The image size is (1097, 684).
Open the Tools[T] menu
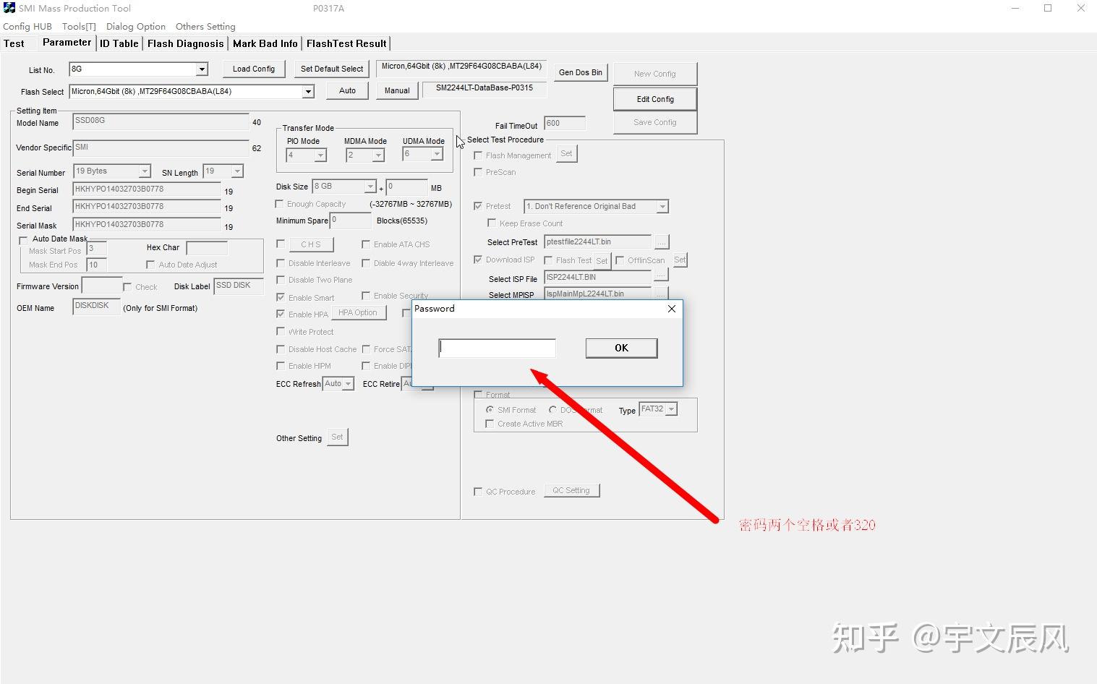79,27
